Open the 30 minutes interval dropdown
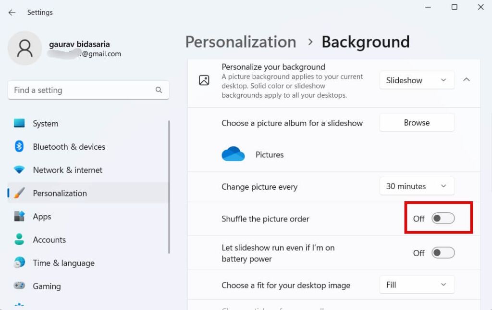Viewport: 492px width, 310px height. click(417, 186)
